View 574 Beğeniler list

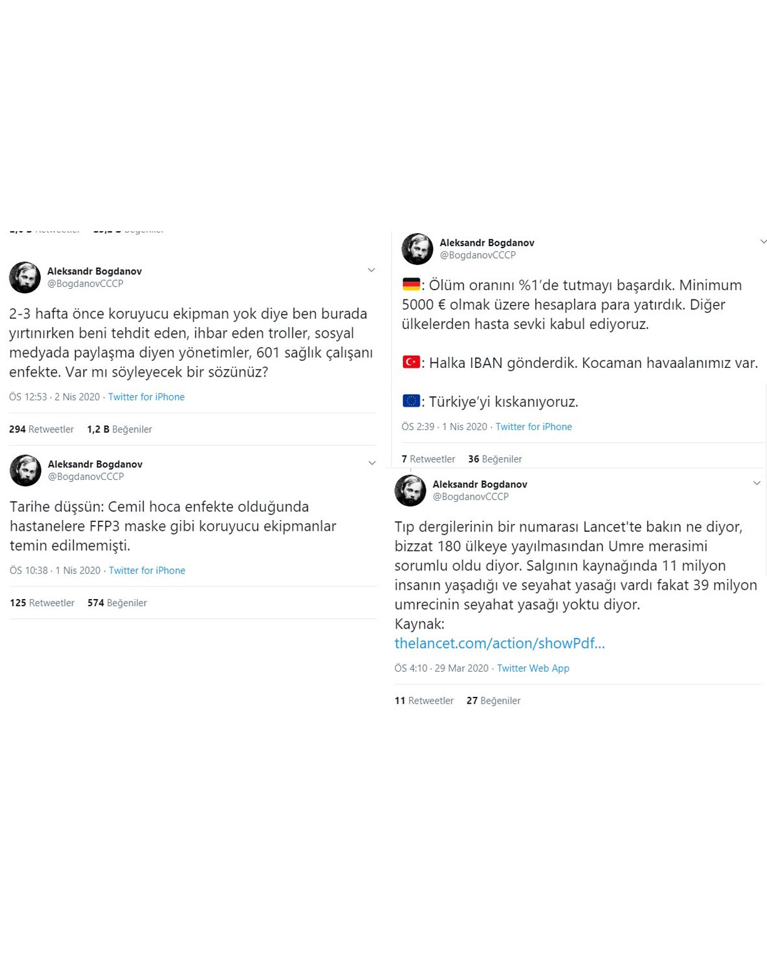117,603
